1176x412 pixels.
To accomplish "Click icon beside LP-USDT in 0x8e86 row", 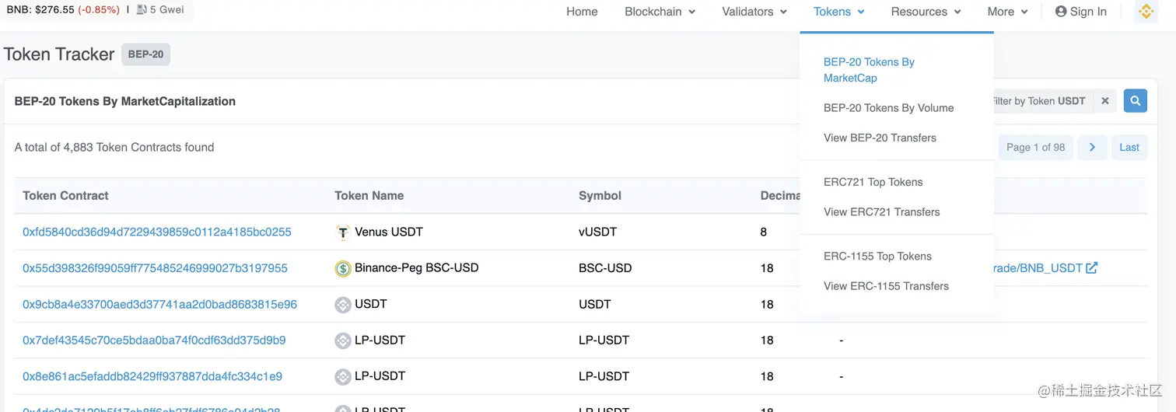I will point(343,377).
